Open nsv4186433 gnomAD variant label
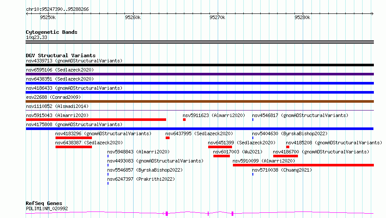This screenshot has width=386, height=218. [x=74, y=88]
